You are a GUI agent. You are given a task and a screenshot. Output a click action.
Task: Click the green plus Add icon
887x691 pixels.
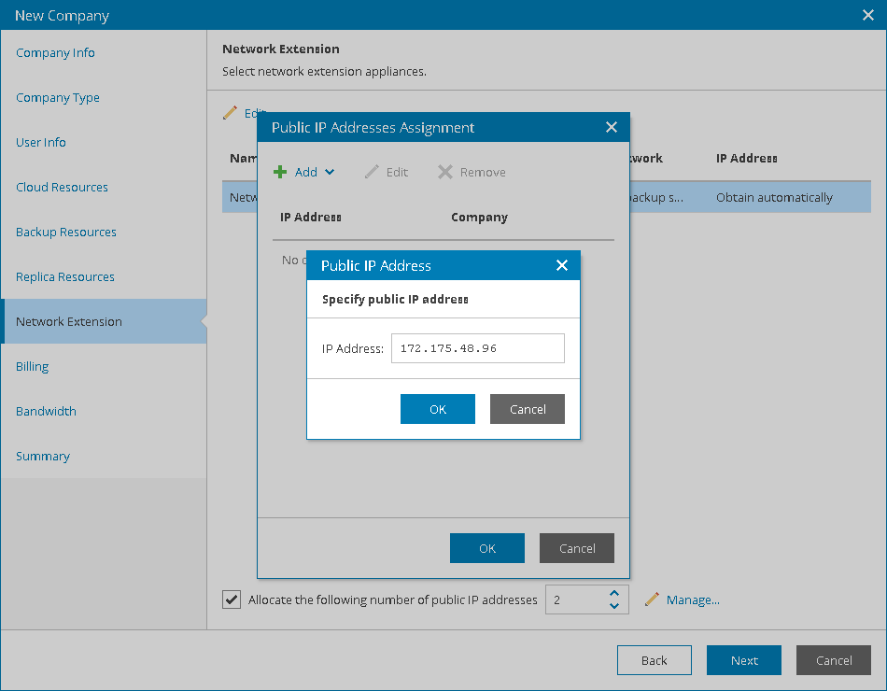[280, 172]
